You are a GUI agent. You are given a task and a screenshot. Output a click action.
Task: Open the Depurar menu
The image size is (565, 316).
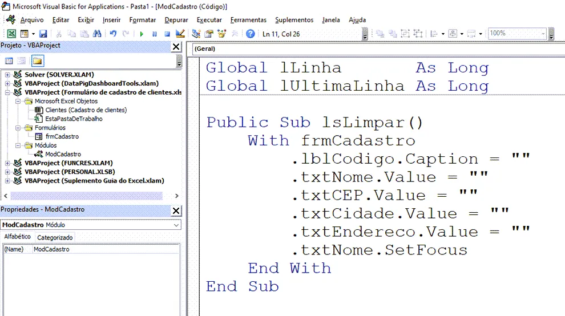click(x=176, y=20)
